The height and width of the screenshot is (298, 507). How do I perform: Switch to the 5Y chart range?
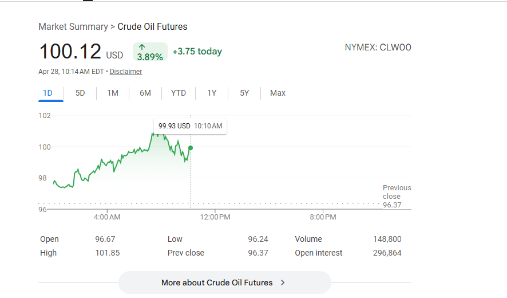tap(244, 93)
